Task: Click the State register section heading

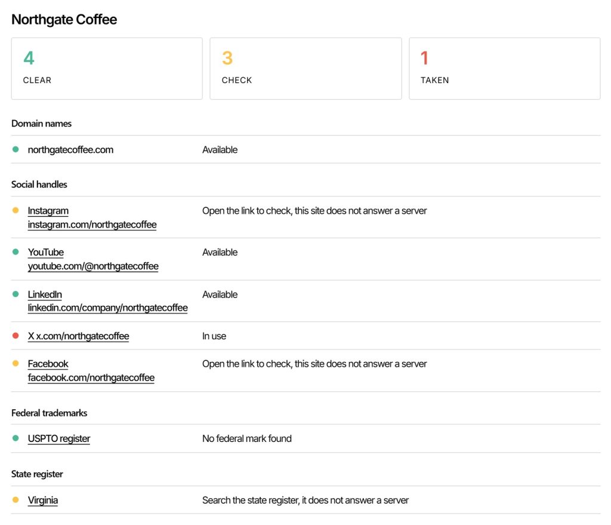Action: click(37, 474)
